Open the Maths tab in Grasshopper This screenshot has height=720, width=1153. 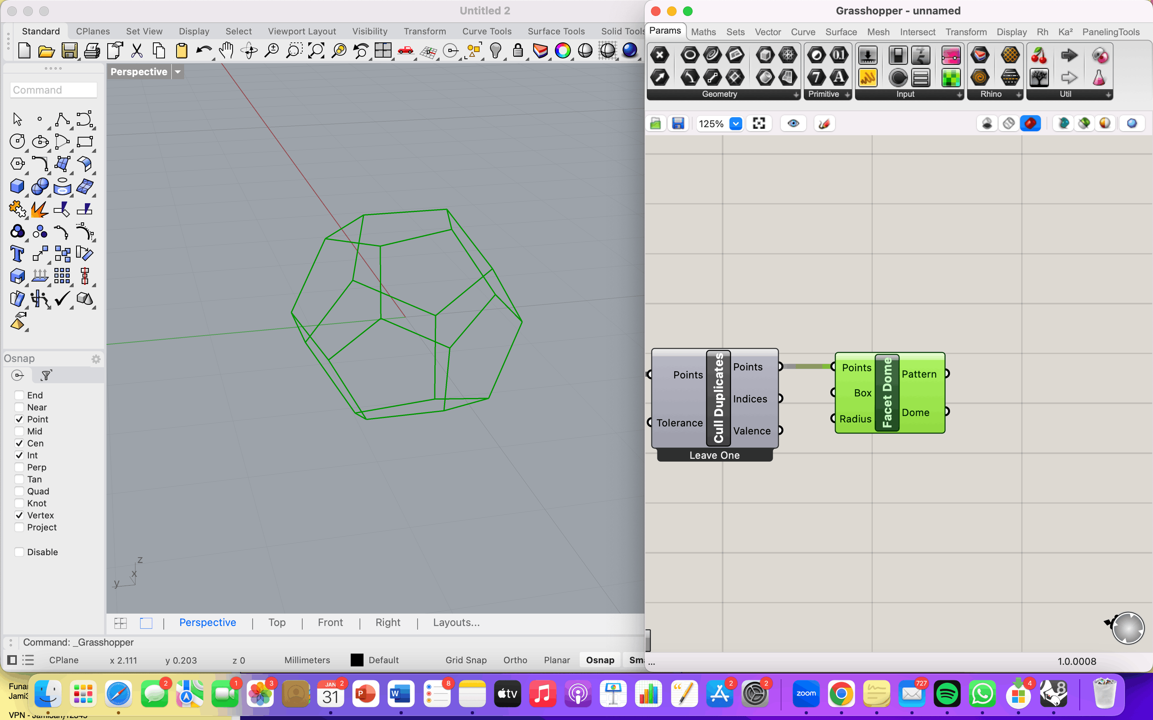click(703, 32)
